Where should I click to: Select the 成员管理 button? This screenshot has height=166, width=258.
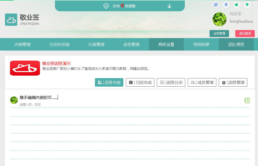202,82
